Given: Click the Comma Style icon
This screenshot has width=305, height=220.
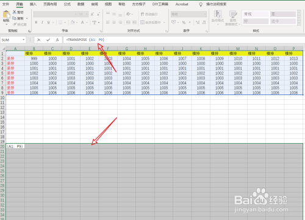Looking at the screenshot, I should [x=190, y=23].
